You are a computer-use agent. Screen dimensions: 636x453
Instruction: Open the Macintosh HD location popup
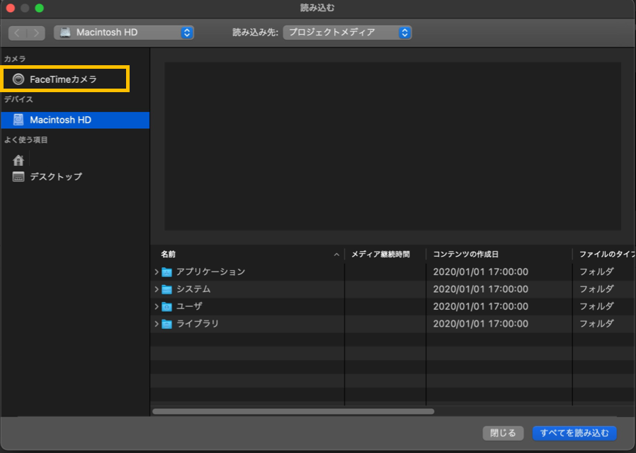[124, 33]
